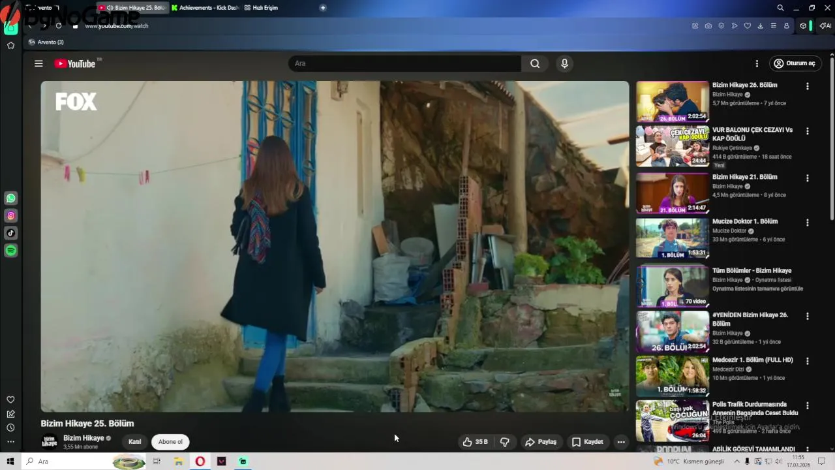Open WhatsApp in Opera sidebar
Viewport: 835px width, 470px height.
[11, 198]
